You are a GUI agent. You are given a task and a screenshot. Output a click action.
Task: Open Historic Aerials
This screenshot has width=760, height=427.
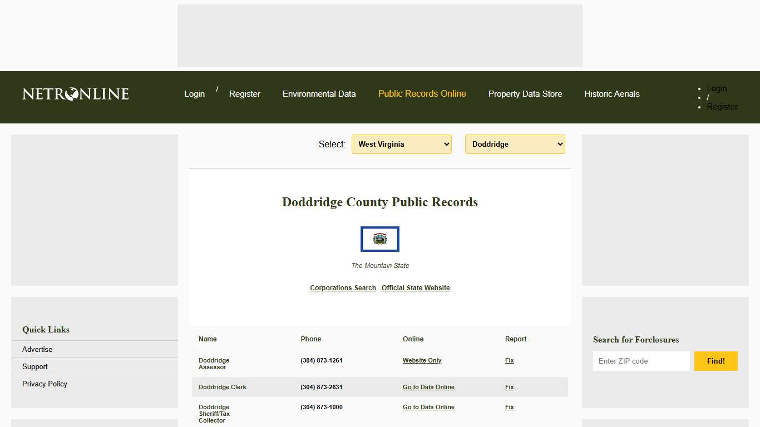pos(611,94)
